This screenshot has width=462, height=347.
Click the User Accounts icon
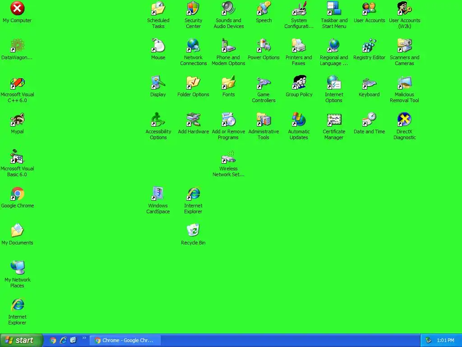tap(369, 8)
